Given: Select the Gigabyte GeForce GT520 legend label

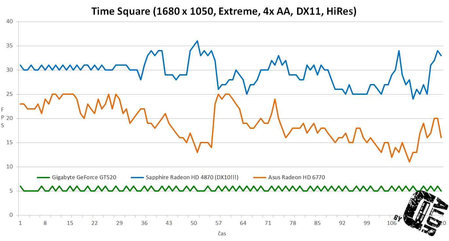Looking at the screenshot, I should coord(84,178).
